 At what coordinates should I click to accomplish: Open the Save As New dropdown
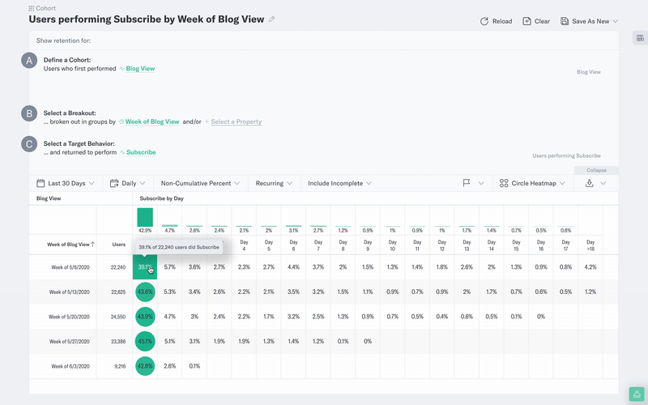[x=589, y=21]
